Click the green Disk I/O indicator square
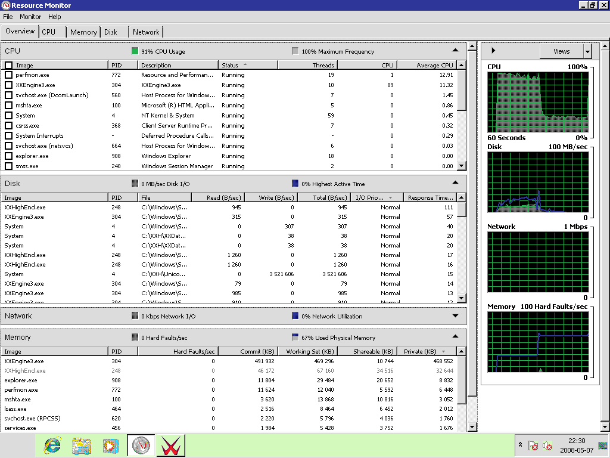This screenshot has width=610, height=458. point(135,184)
